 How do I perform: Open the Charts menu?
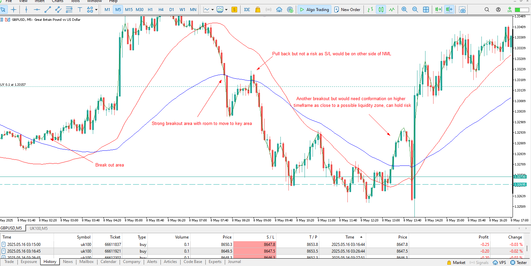[x=58, y=1]
